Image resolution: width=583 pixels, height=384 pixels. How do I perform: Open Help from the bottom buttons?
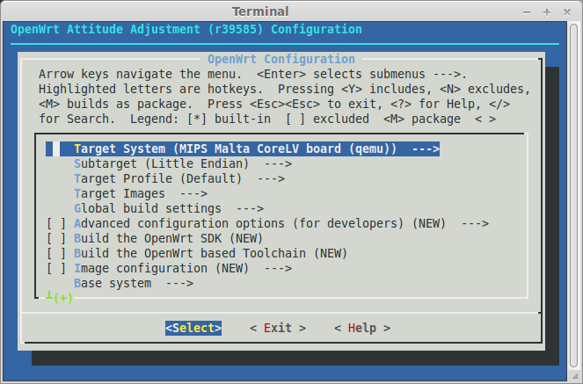pyautogui.click(x=362, y=328)
